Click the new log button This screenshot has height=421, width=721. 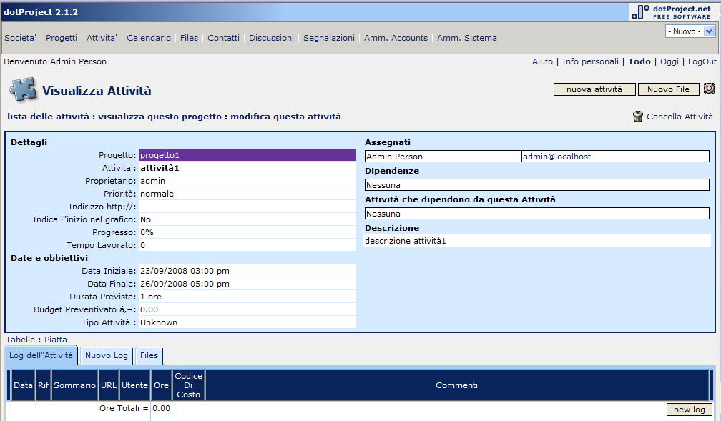coord(689,410)
